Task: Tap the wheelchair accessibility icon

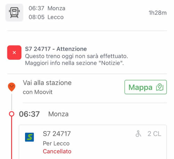Action: pyautogui.click(x=138, y=133)
